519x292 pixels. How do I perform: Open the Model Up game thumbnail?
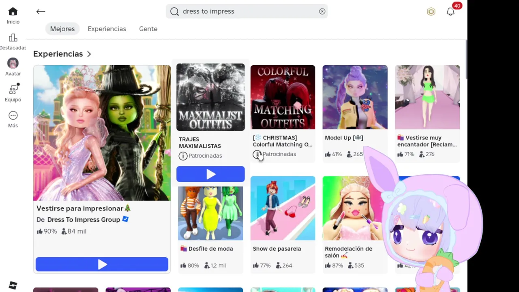355,97
